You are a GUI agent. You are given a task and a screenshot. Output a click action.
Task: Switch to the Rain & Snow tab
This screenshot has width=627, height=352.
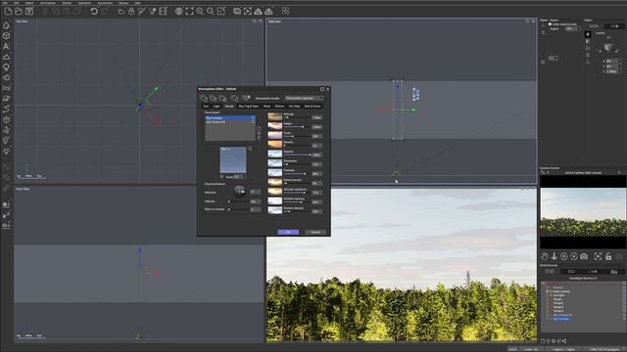(313, 107)
